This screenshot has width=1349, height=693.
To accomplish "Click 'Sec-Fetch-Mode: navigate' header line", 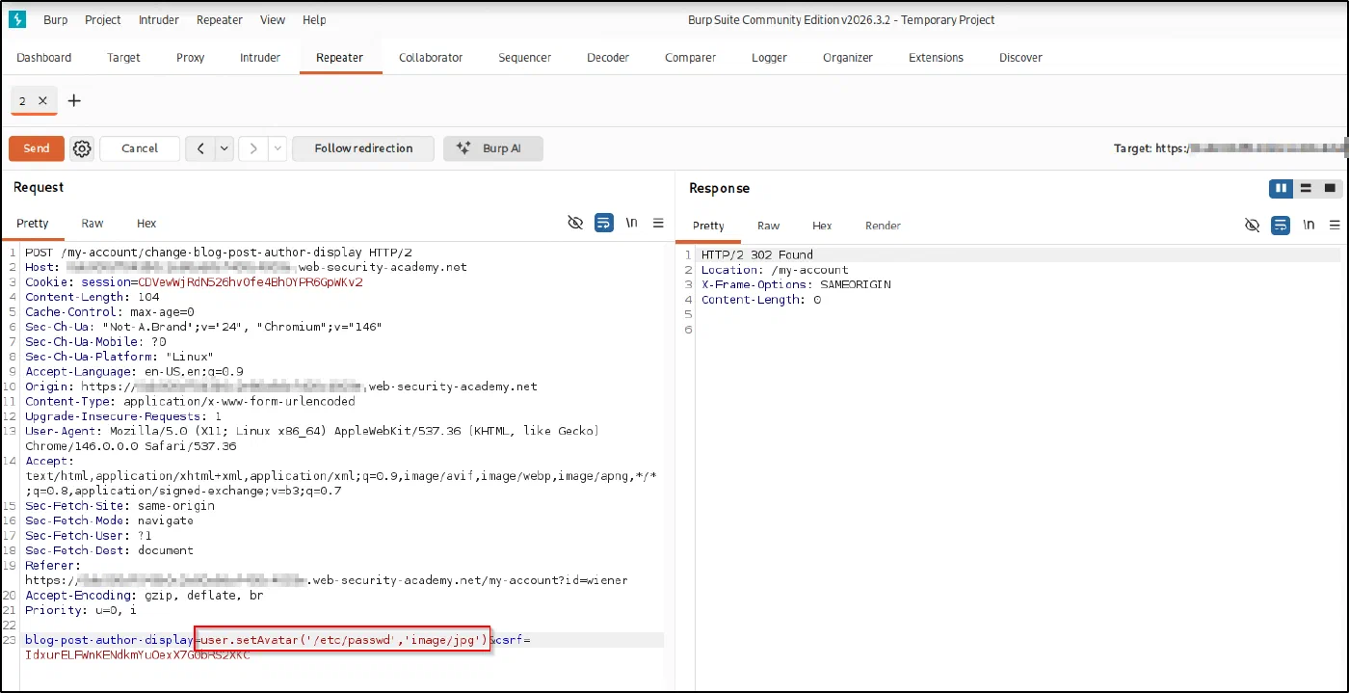I will coord(109,520).
